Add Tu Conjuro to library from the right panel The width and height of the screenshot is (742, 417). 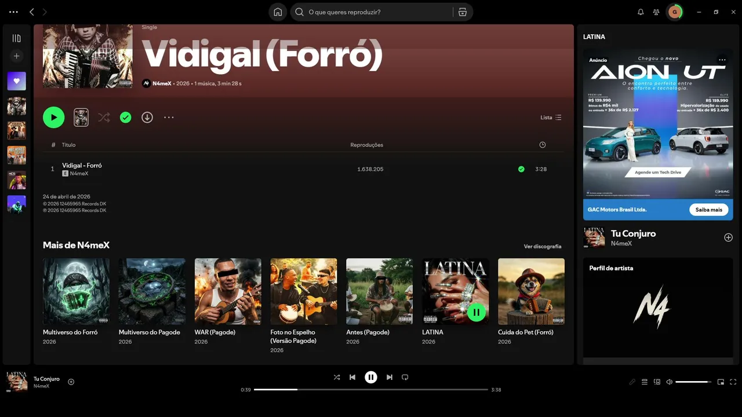click(729, 237)
